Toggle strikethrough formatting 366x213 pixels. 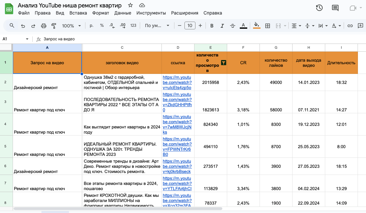(x=232, y=25)
